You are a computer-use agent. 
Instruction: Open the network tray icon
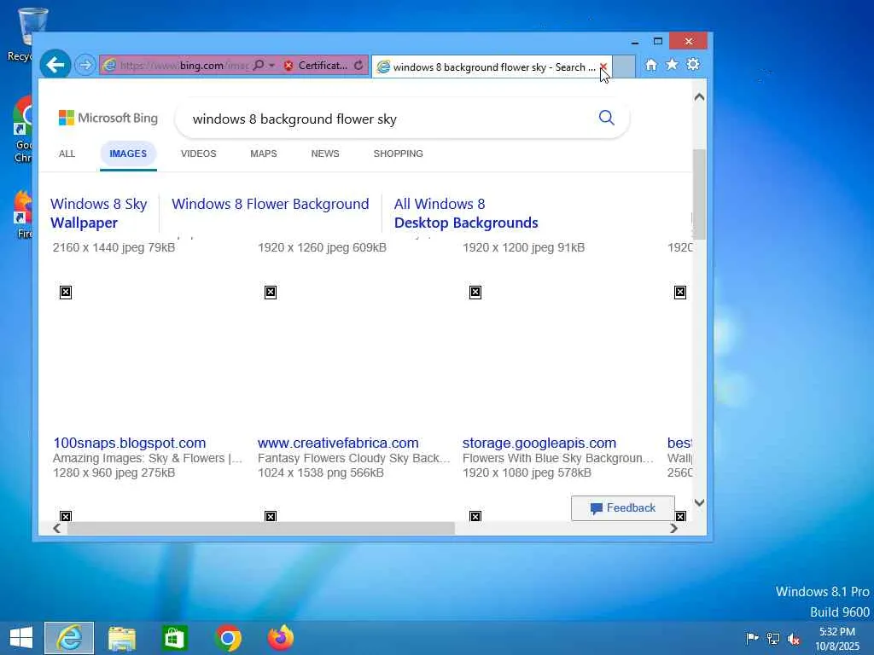pyautogui.click(x=773, y=638)
